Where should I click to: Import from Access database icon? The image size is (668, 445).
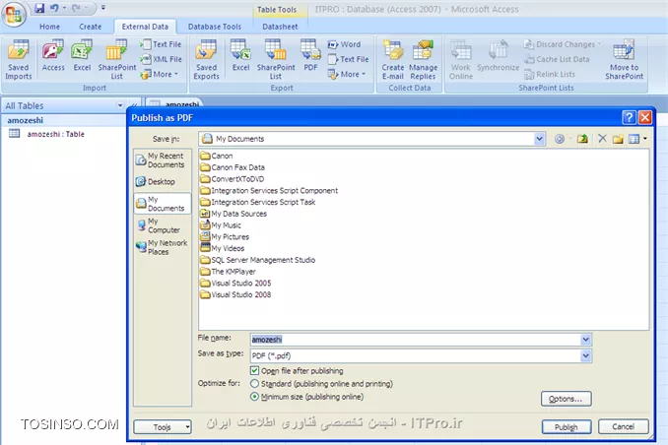pos(53,55)
